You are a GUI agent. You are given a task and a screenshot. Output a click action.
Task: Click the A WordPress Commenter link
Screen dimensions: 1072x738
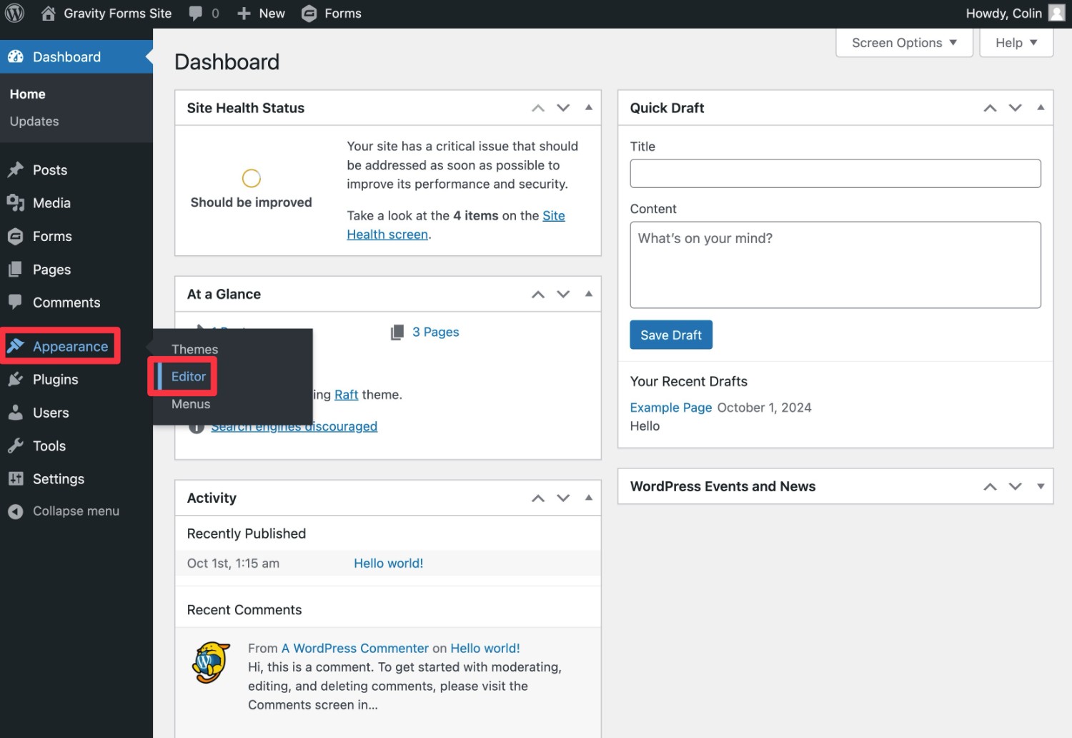click(x=355, y=649)
